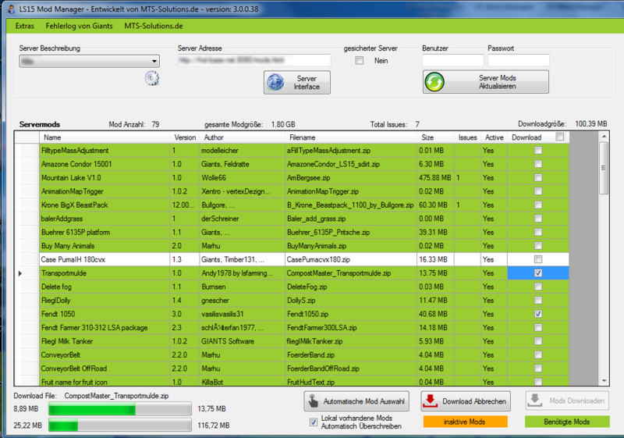Click into the Benutzer input field
Image resolution: width=624 pixels, height=438 pixels.
click(452, 60)
